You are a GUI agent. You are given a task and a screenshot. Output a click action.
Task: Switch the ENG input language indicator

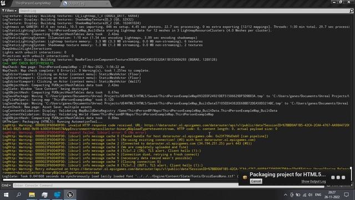click(x=318, y=195)
